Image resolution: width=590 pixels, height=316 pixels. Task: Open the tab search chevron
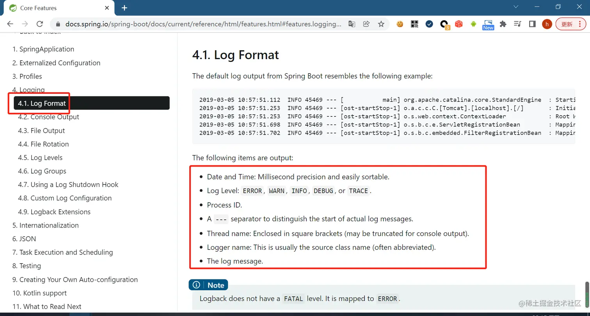516,7
